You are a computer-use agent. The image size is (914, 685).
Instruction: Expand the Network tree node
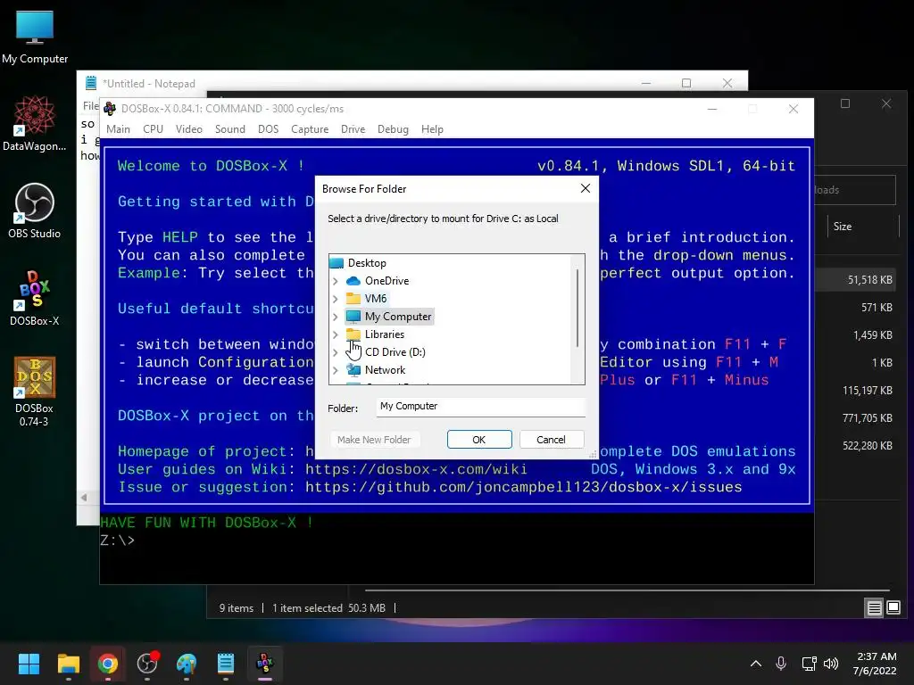coord(336,370)
